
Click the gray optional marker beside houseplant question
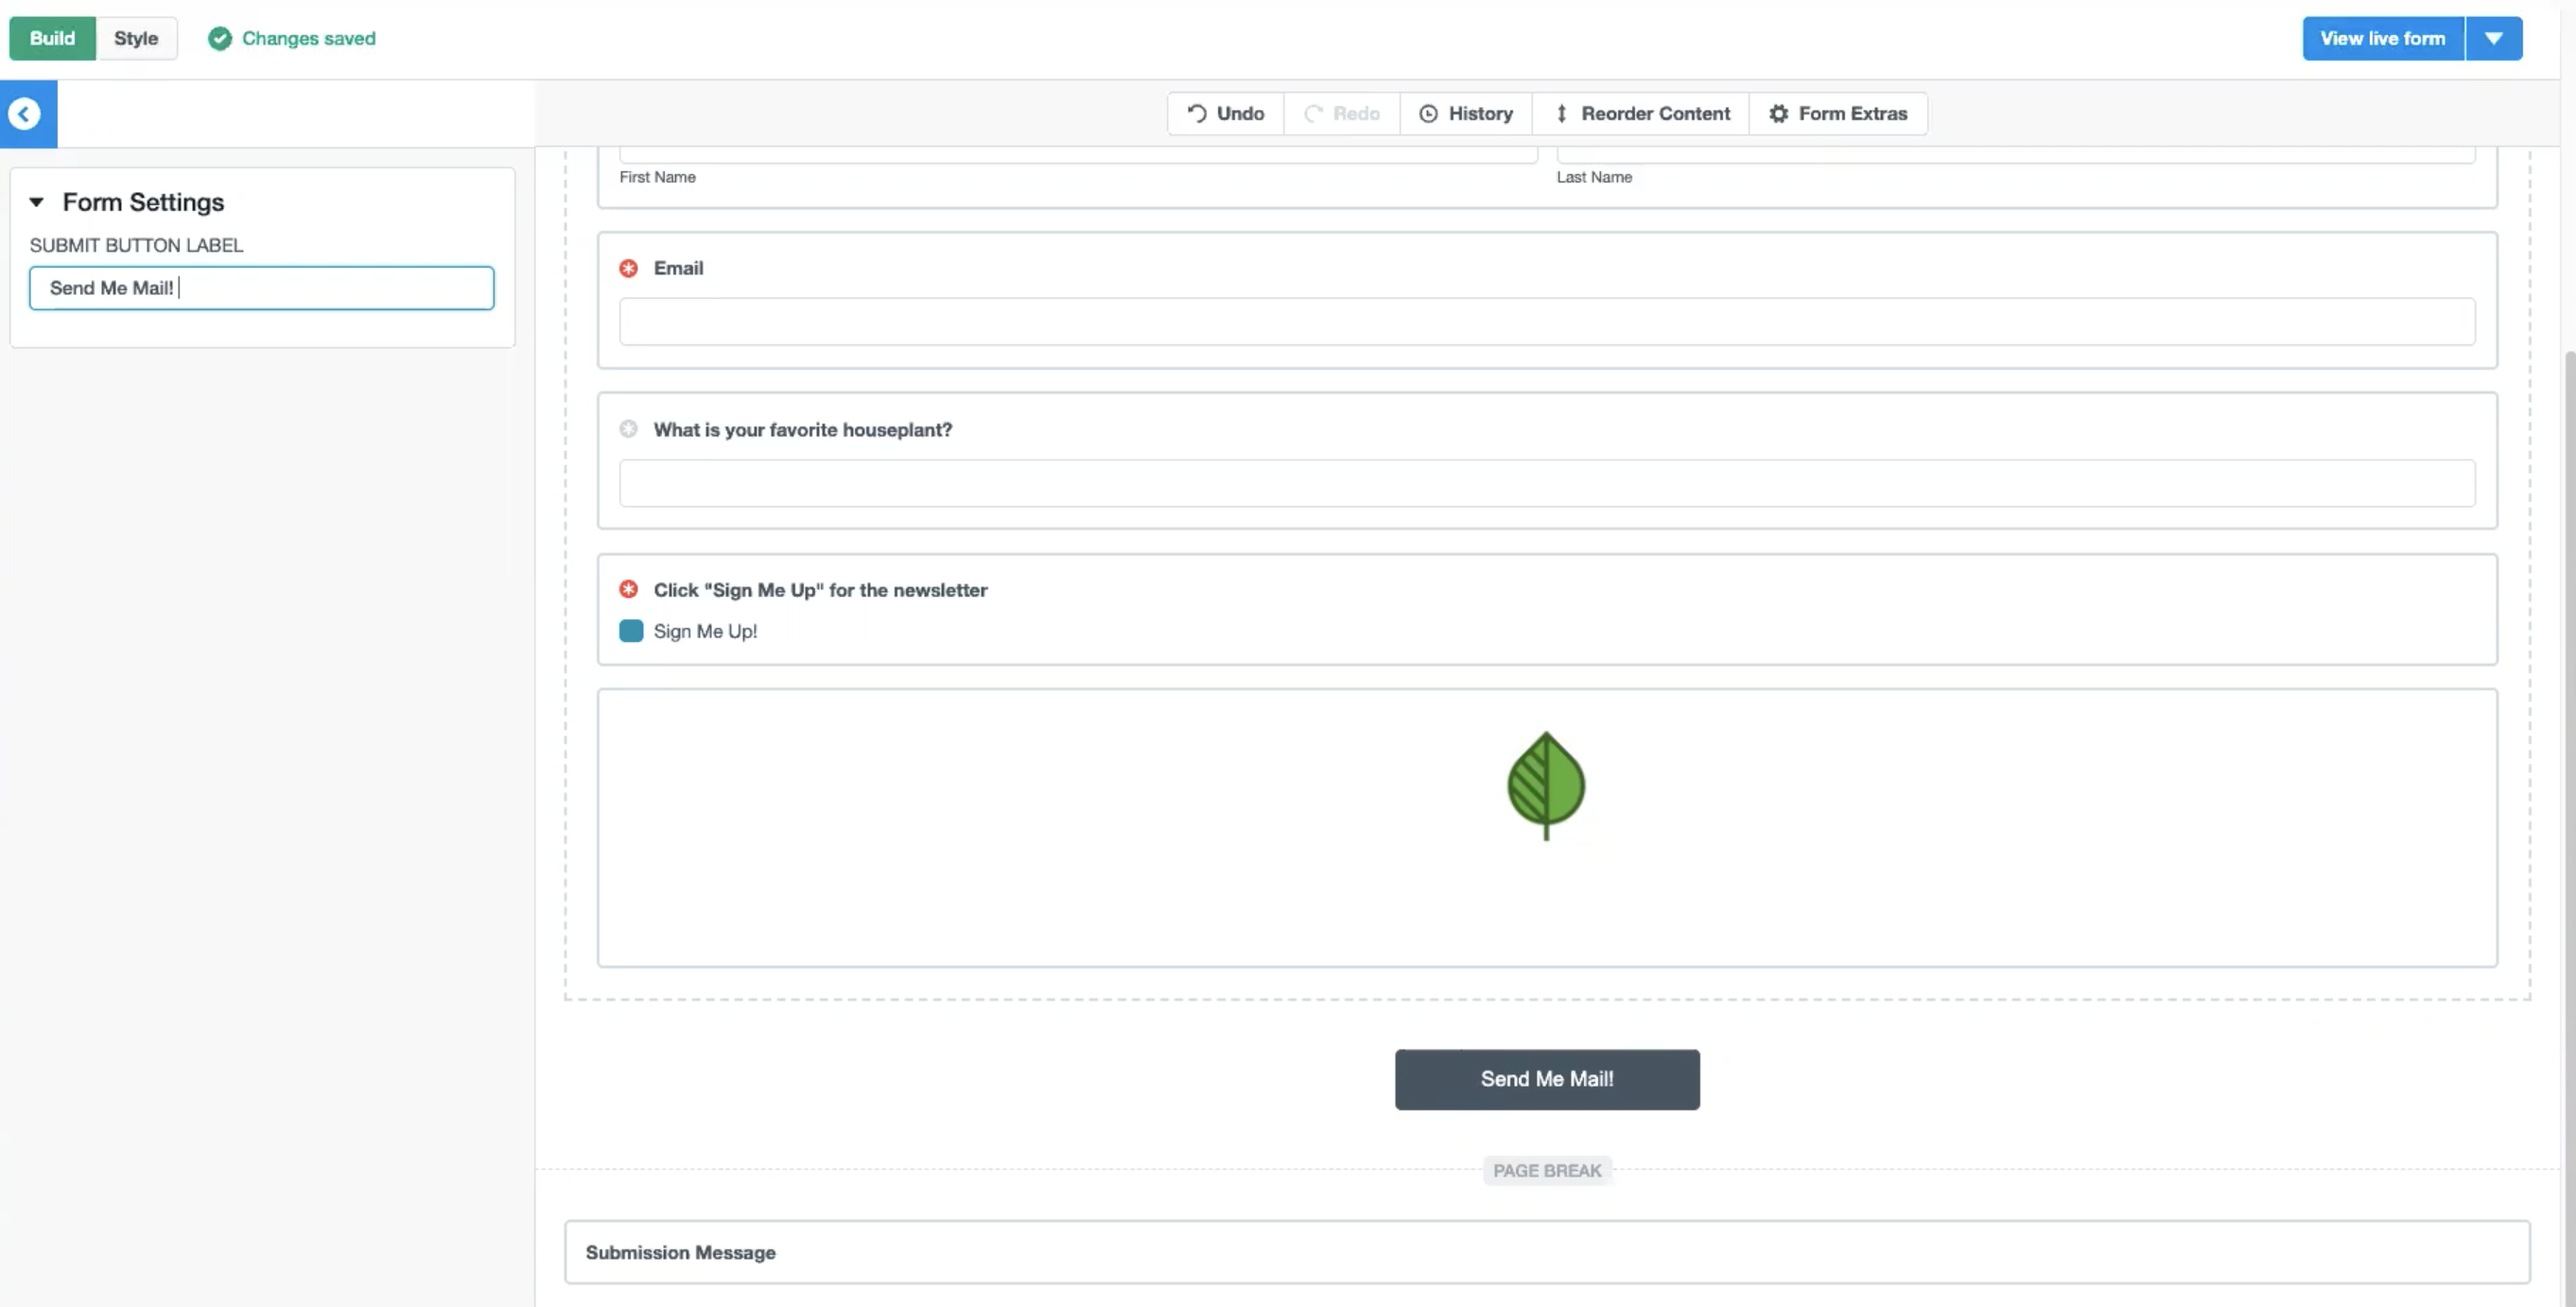tap(628, 429)
